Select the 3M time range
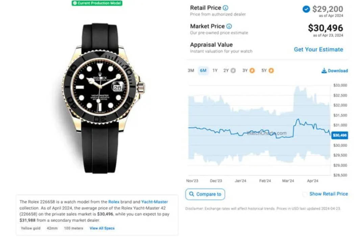362x237 pixels. click(191, 71)
